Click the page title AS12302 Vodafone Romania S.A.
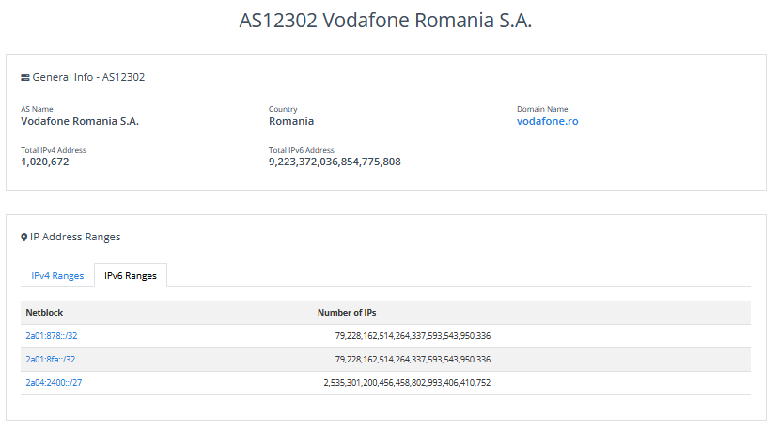 tap(385, 21)
